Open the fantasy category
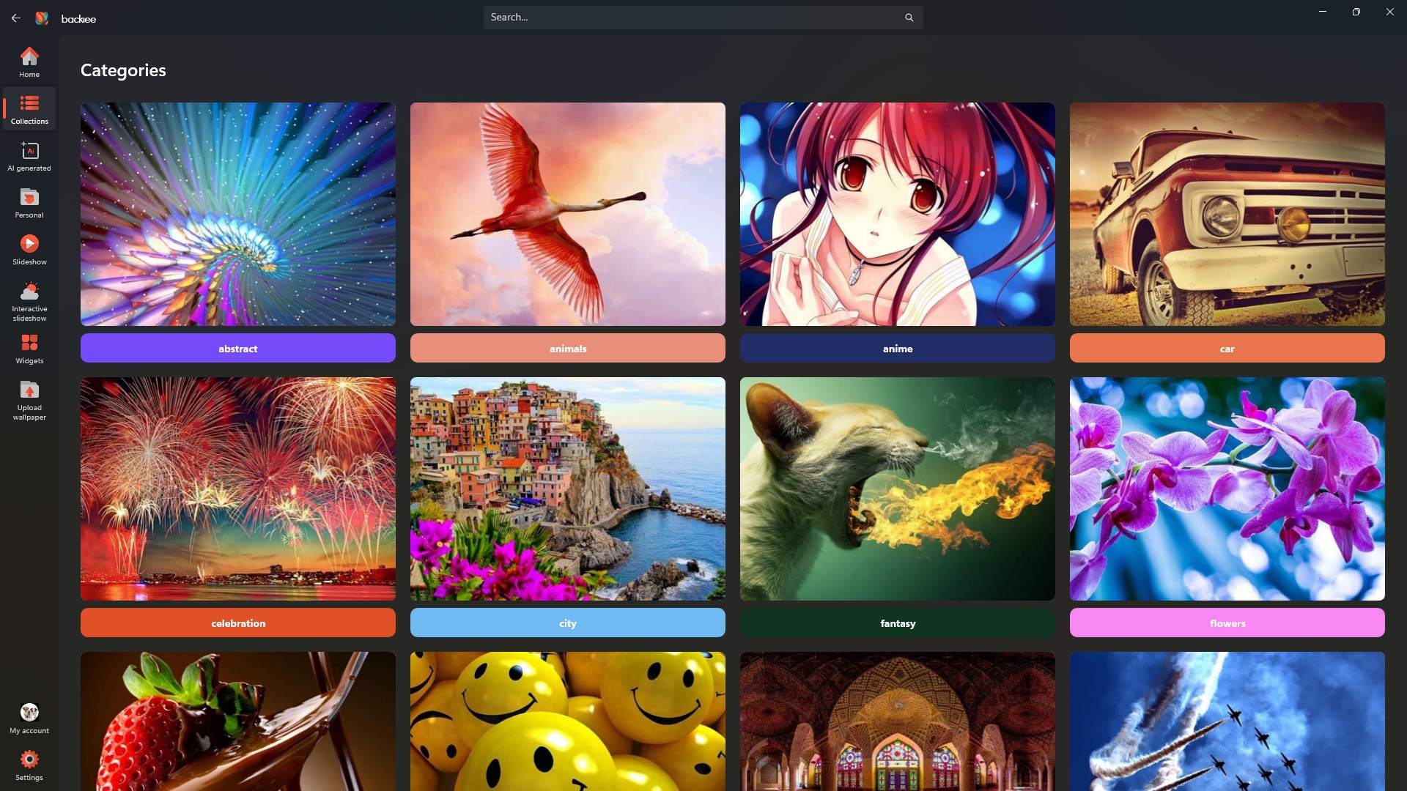Image resolution: width=1407 pixels, height=791 pixels. click(x=897, y=623)
